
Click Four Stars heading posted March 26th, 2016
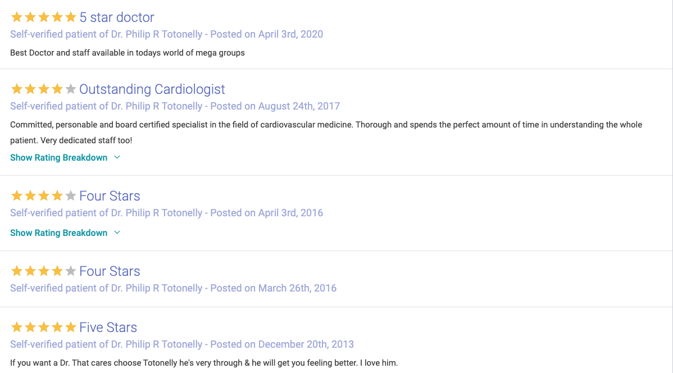tap(110, 271)
